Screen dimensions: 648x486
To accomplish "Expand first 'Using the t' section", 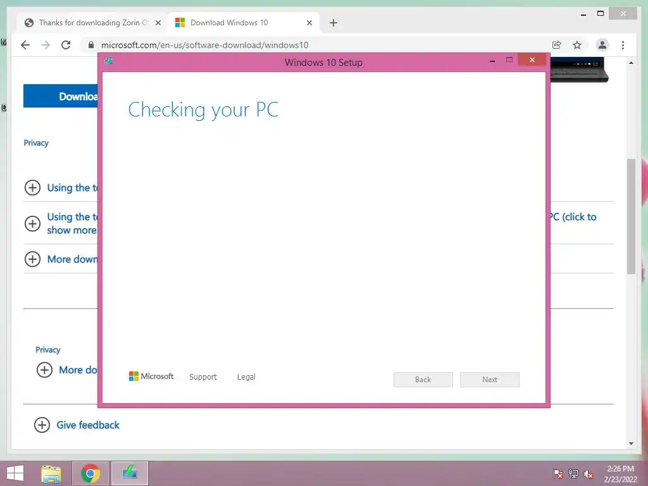I will coord(32,187).
